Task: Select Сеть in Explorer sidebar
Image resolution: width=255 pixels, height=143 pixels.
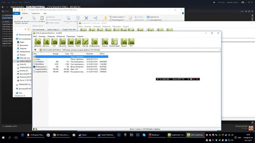Action: [x=19, y=93]
